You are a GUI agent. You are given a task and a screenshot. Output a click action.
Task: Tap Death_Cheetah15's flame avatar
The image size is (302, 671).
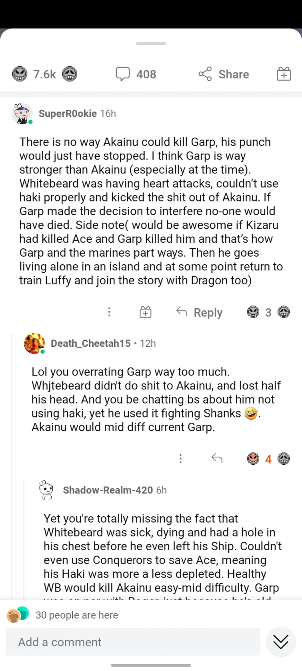pos(34,343)
